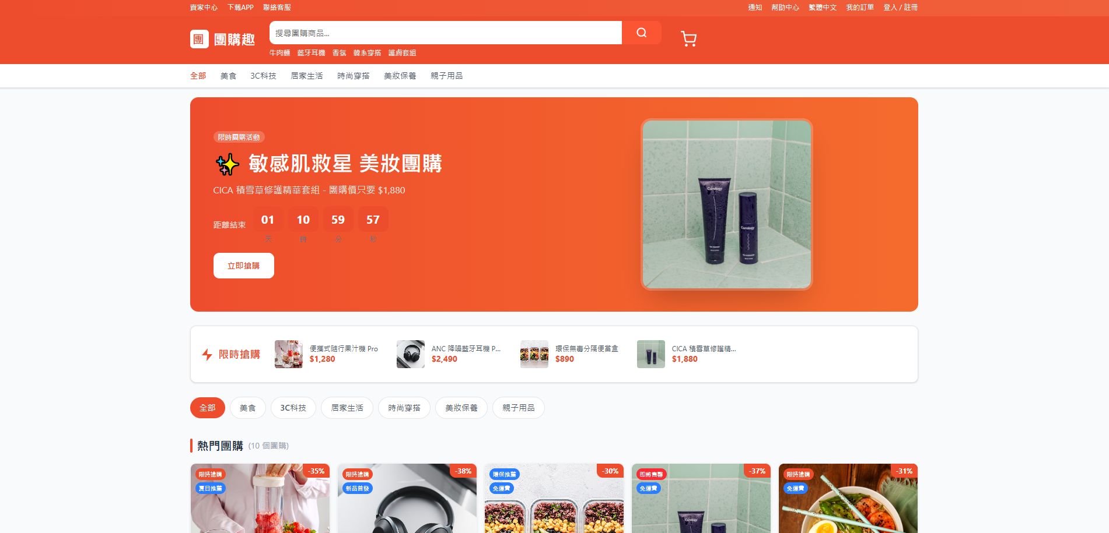The height and width of the screenshot is (533, 1109).
Task: Open 便攜式隨行果汁機 Pro flash-sale thumbnail
Action: [289, 354]
